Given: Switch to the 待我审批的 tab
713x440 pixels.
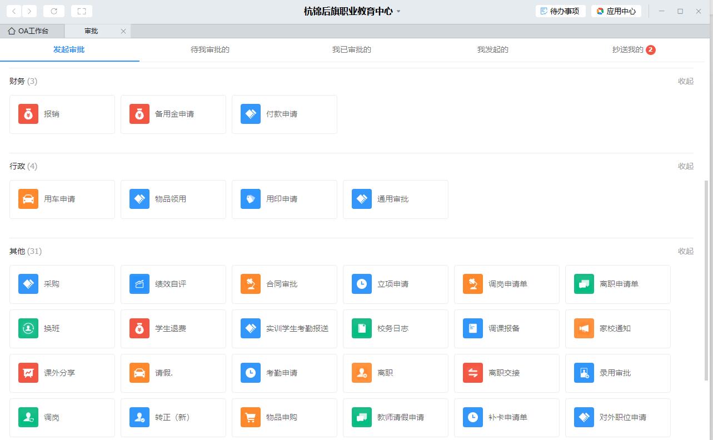Looking at the screenshot, I should (x=210, y=50).
